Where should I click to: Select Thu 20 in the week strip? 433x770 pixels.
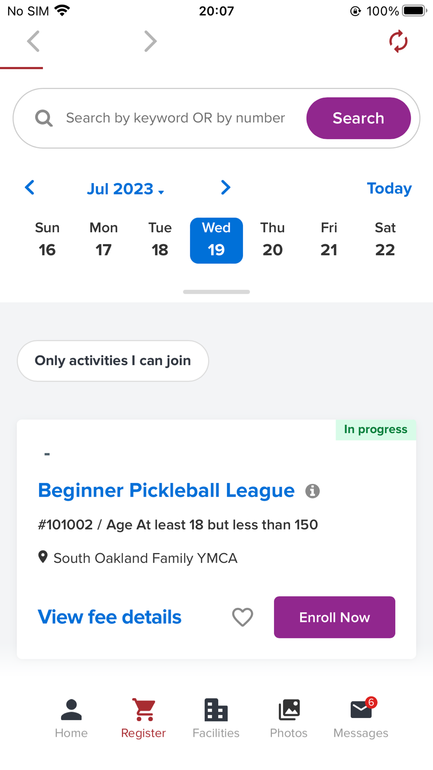click(272, 240)
